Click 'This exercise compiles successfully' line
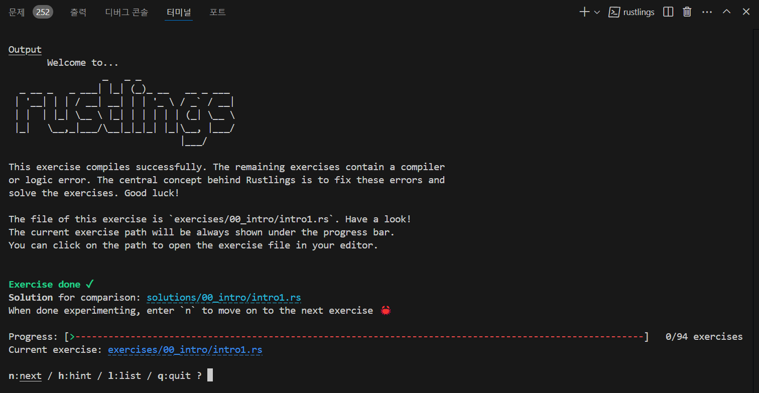The height and width of the screenshot is (393, 759). point(226,167)
